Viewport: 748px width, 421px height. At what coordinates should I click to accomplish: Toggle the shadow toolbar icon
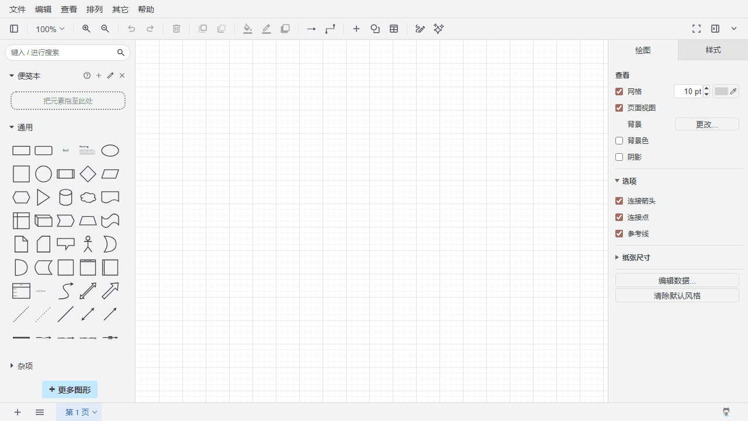pos(285,29)
